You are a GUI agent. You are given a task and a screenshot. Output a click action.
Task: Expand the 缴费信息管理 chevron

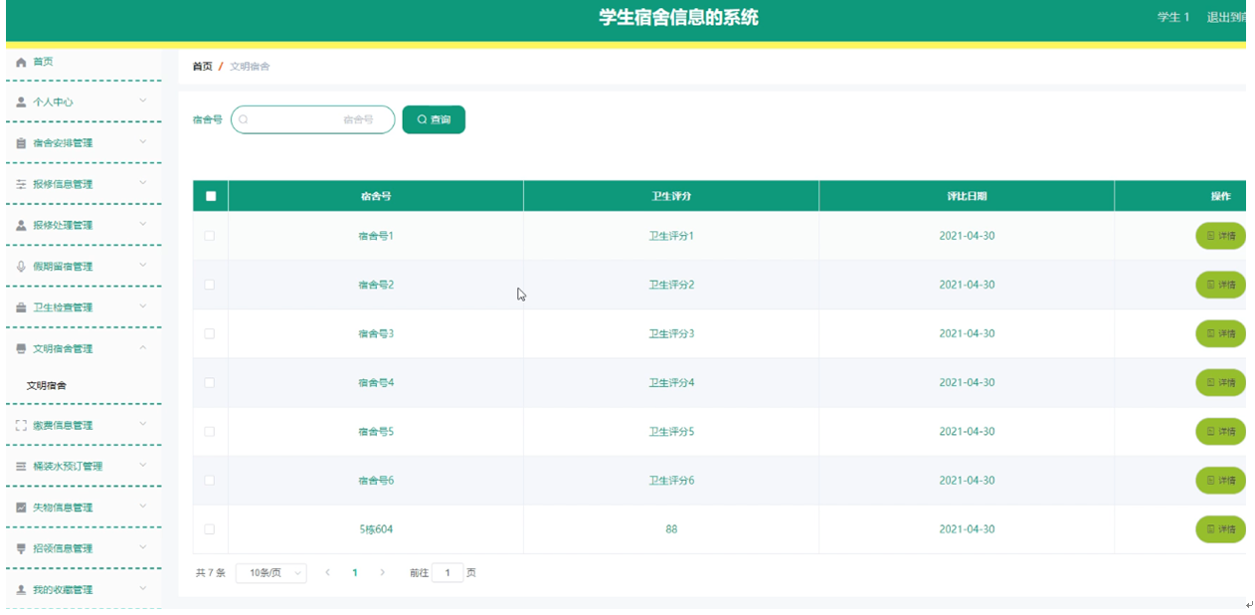click(143, 424)
